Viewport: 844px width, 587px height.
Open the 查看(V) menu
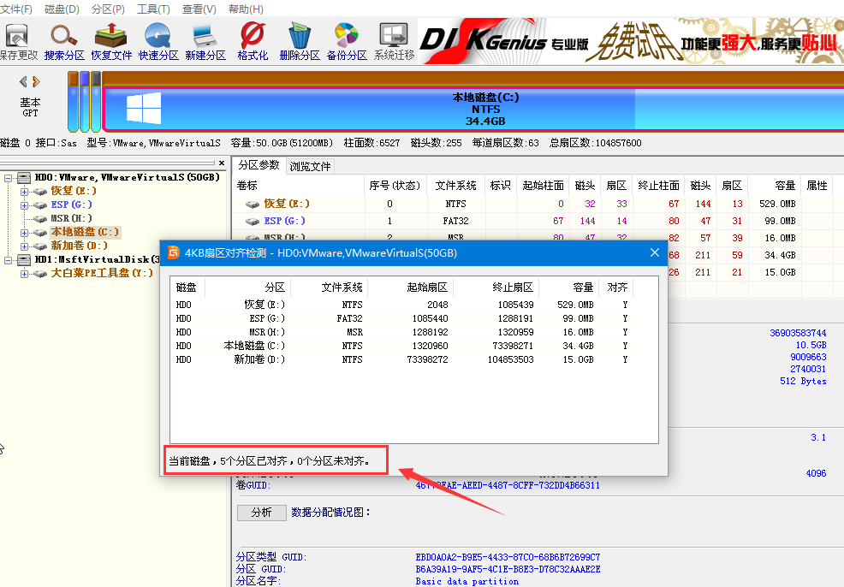tap(199, 9)
